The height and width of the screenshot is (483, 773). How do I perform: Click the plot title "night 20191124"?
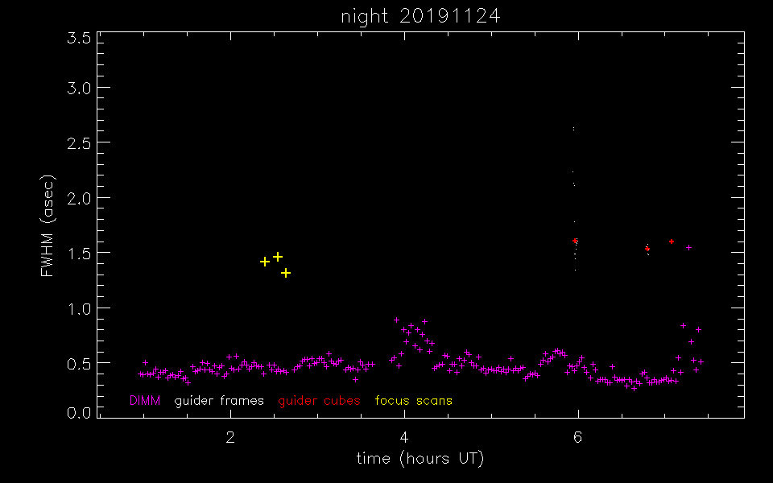pyautogui.click(x=420, y=16)
